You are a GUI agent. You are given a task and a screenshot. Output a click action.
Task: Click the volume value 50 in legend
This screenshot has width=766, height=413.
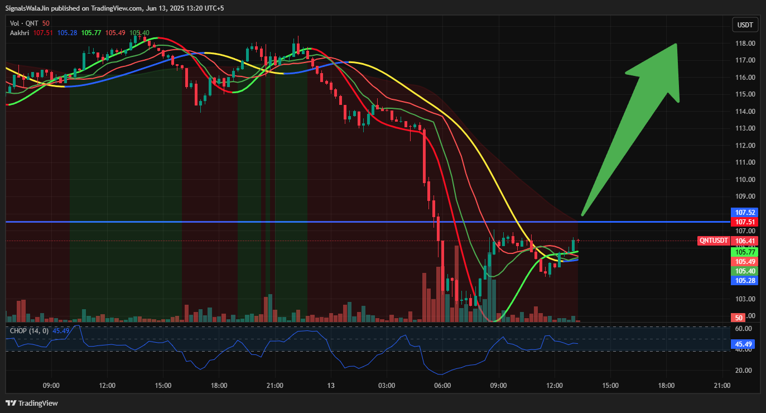click(46, 23)
